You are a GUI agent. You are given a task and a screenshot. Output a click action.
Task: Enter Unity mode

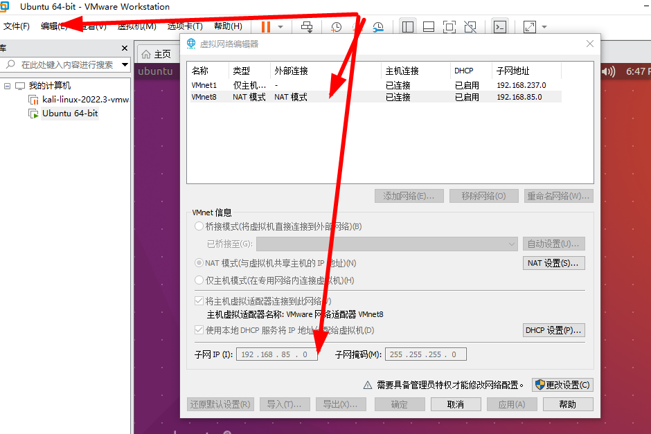tap(471, 26)
